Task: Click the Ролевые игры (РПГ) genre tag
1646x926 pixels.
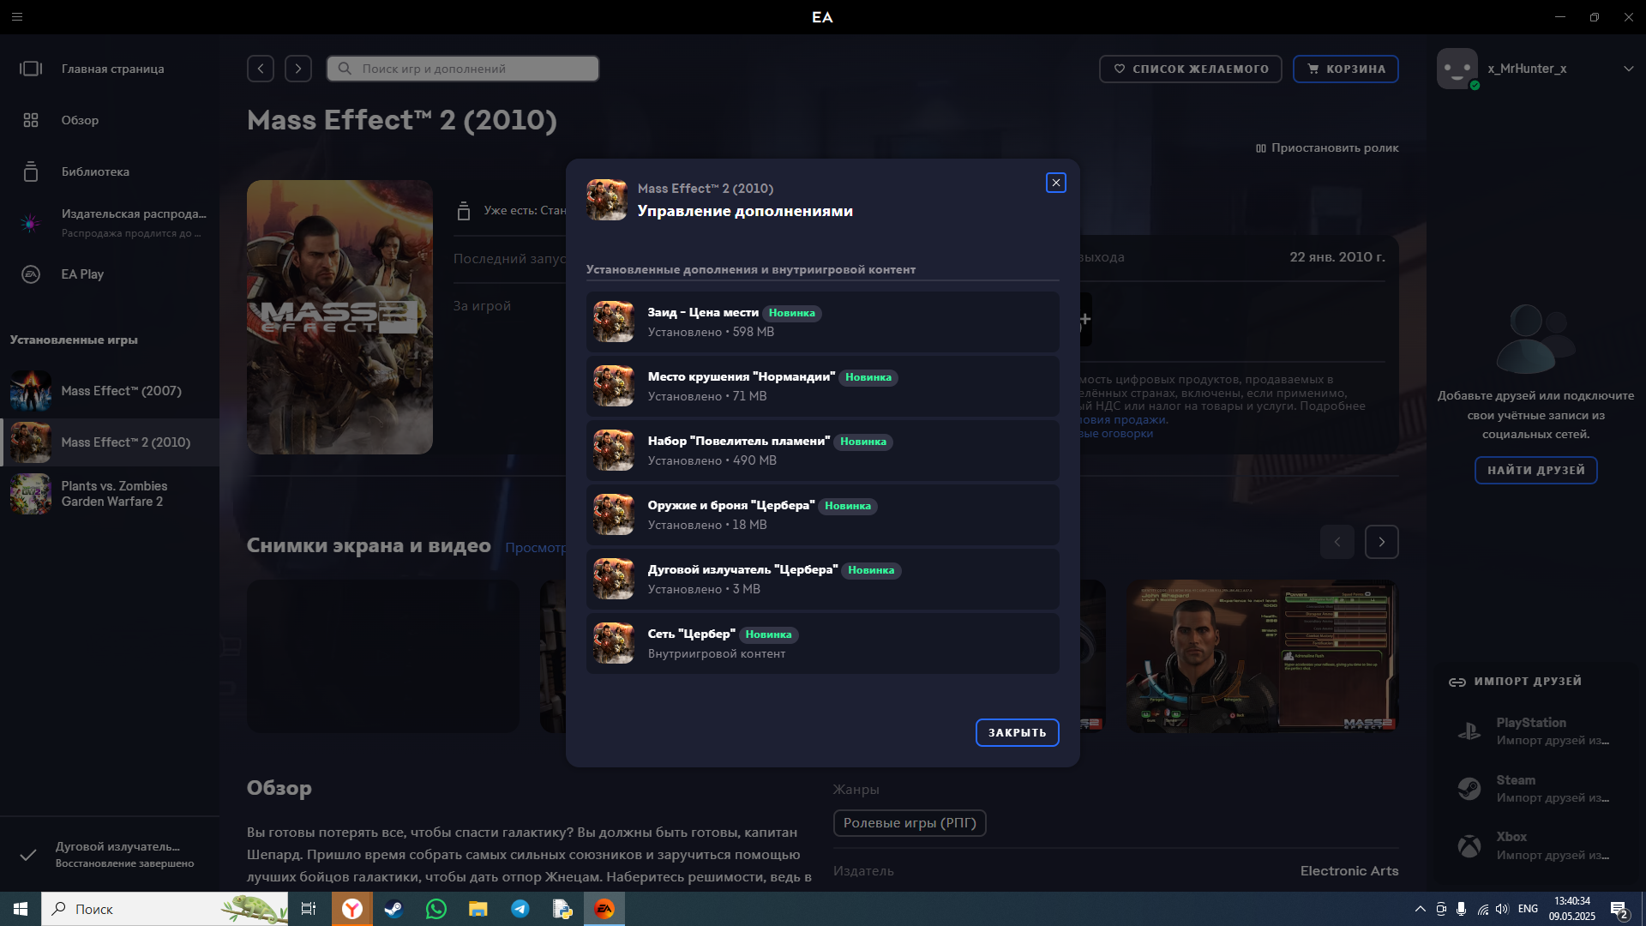Action: (x=910, y=823)
